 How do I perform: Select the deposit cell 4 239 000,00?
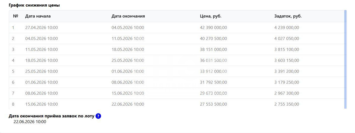(287, 28)
